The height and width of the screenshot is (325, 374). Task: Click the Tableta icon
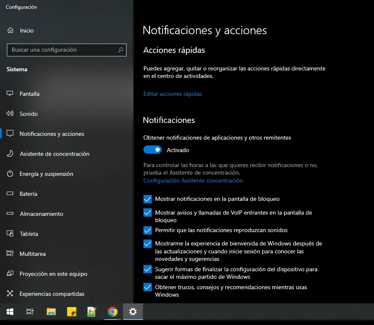pyautogui.click(x=10, y=233)
